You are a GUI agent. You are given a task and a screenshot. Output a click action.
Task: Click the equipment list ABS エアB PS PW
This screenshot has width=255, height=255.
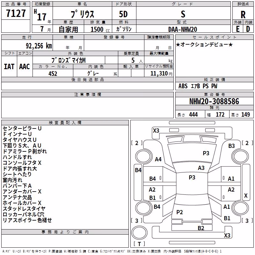tap(198, 86)
